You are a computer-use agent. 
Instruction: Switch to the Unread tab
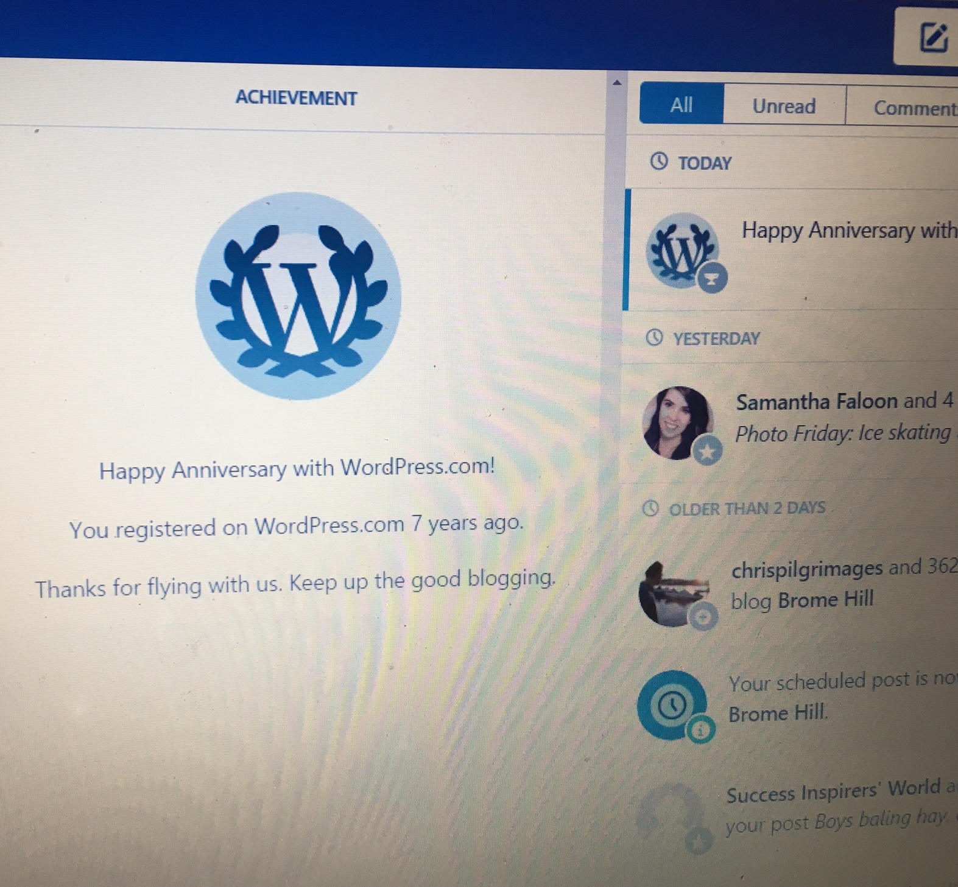(784, 106)
